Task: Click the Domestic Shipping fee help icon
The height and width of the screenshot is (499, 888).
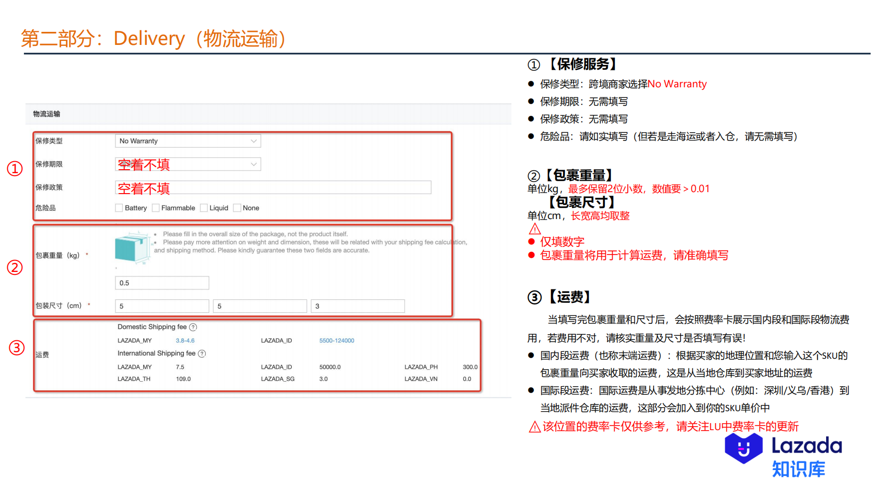Action: click(x=193, y=327)
